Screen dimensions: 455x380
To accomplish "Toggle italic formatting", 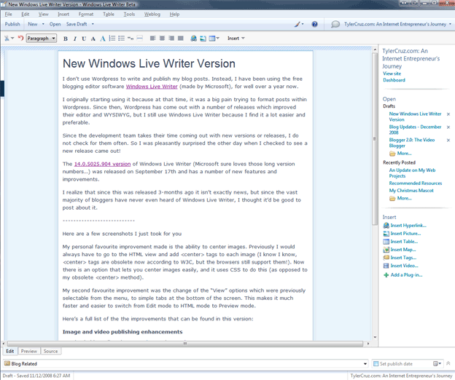I will click(x=75, y=39).
